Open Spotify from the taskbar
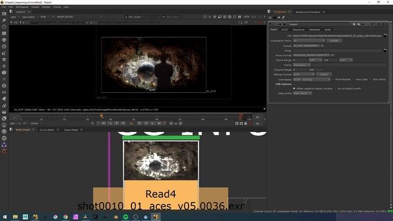Screen dimensions: 393x221 (x=125, y=217)
